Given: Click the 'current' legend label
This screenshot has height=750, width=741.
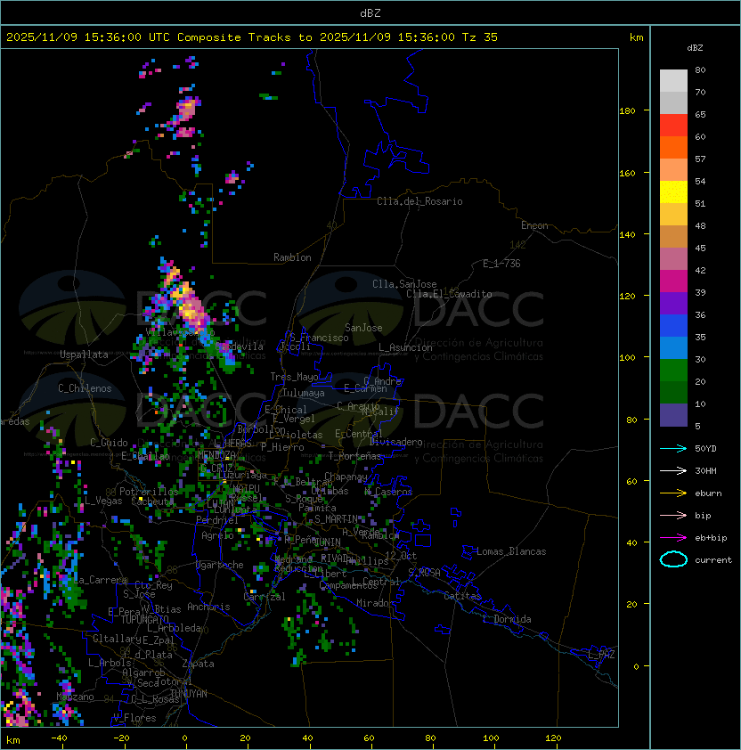Looking at the screenshot, I should coord(713,560).
